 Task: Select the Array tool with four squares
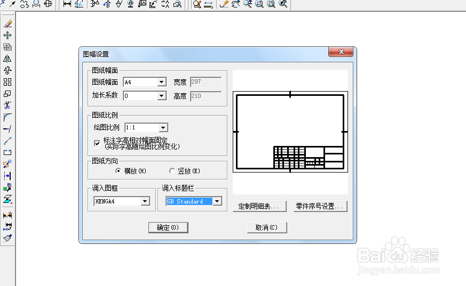point(7,82)
